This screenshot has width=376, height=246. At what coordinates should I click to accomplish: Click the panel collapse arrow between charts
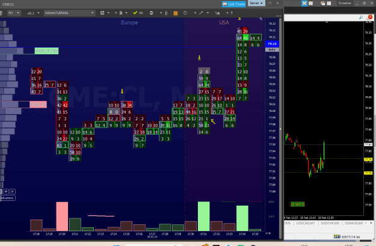[280, 129]
